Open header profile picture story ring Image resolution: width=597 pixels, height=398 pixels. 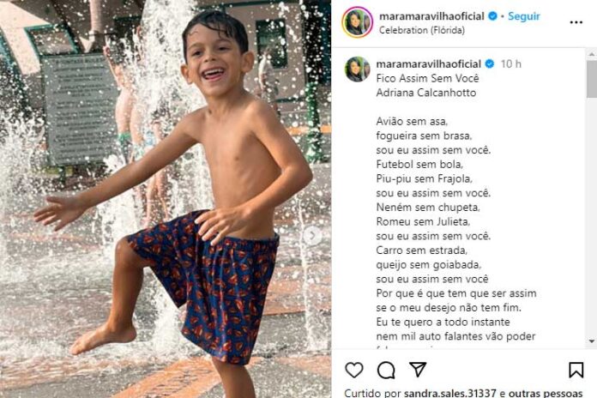tap(357, 22)
